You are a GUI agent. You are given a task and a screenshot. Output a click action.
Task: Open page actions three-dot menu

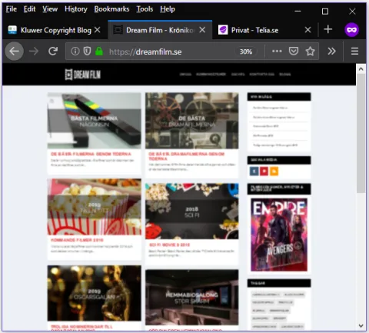pyautogui.click(x=277, y=52)
